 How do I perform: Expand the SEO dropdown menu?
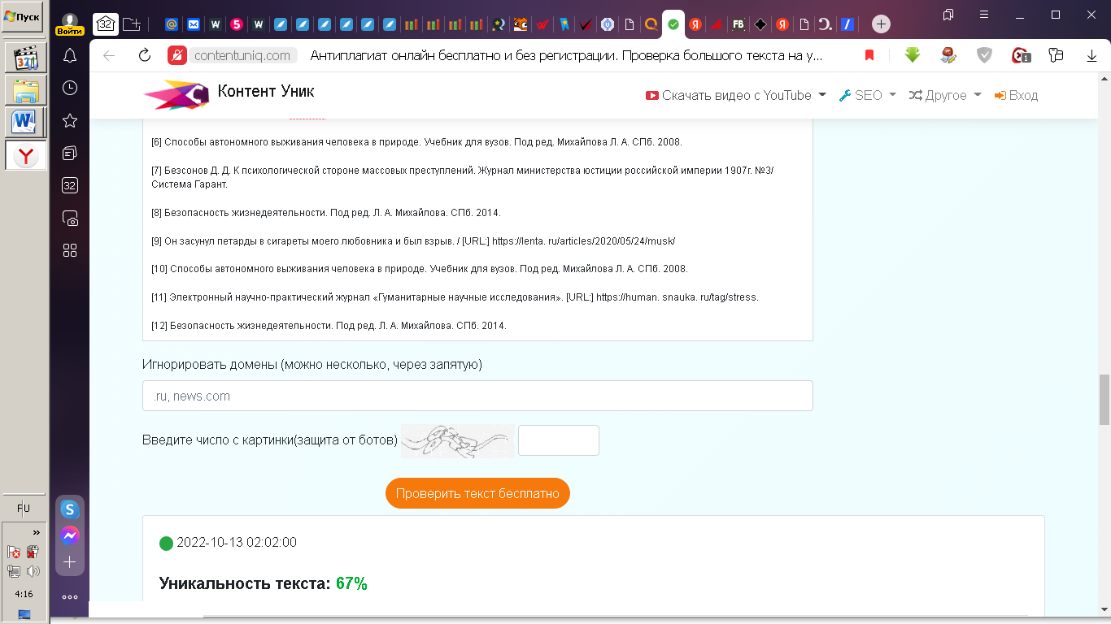coord(868,95)
